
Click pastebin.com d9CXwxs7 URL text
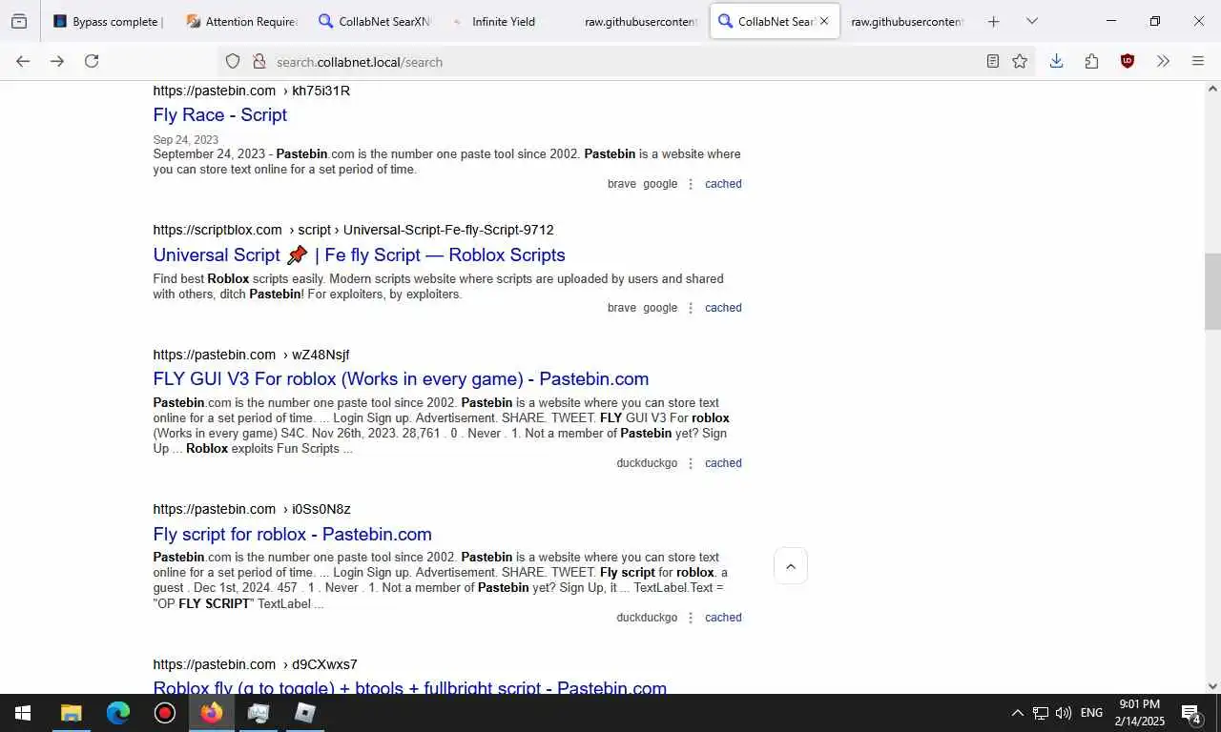(x=255, y=664)
